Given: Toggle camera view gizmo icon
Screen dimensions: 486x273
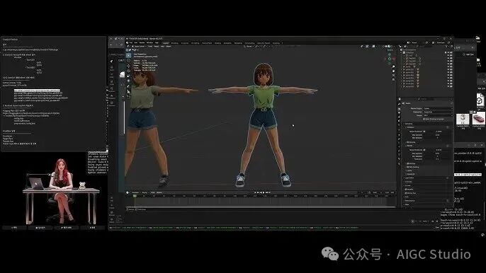Looking at the screenshot, I should [394, 75].
